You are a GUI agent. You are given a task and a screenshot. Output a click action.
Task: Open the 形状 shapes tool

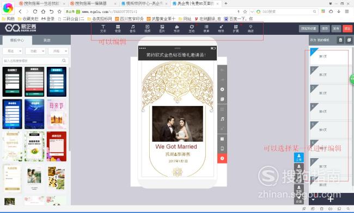tap(177, 29)
